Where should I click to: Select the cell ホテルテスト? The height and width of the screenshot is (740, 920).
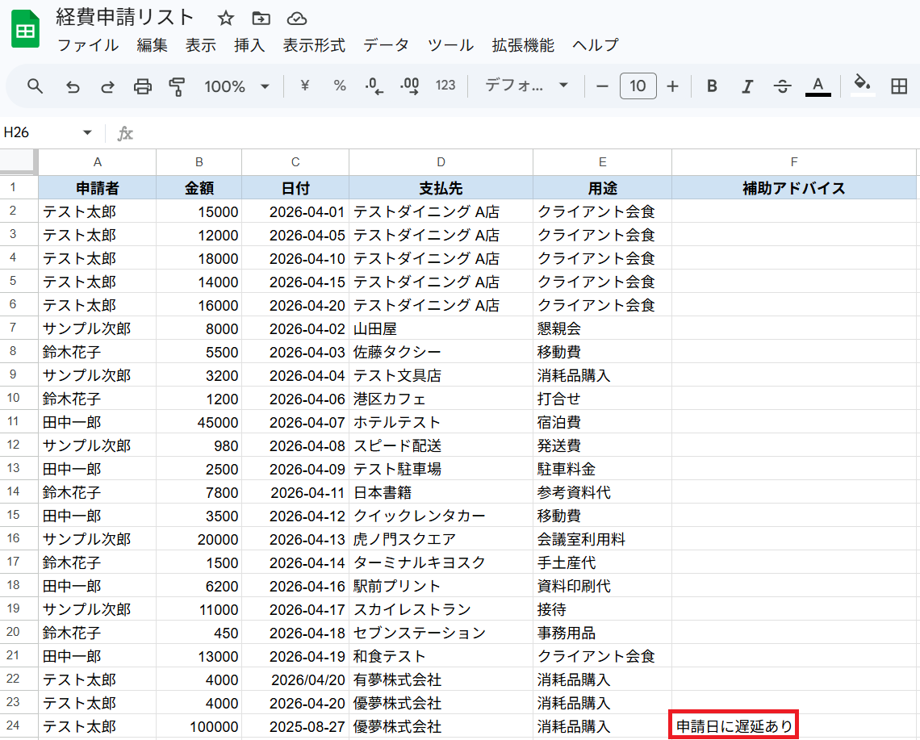(441, 422)
